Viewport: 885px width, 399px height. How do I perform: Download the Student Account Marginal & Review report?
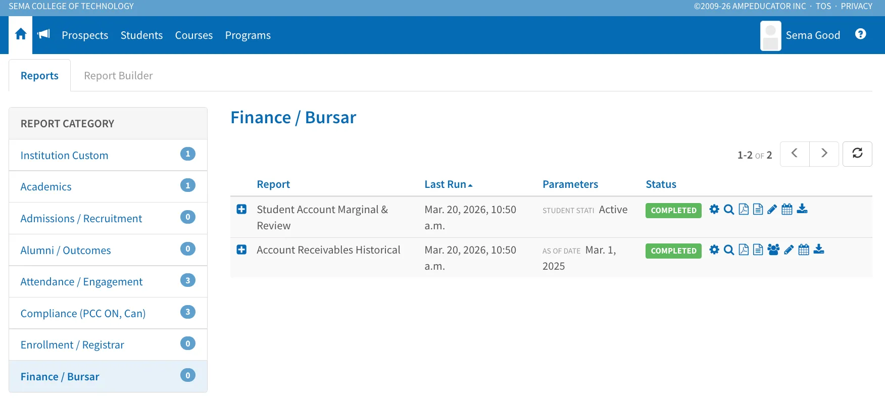[x=802, y=209]
